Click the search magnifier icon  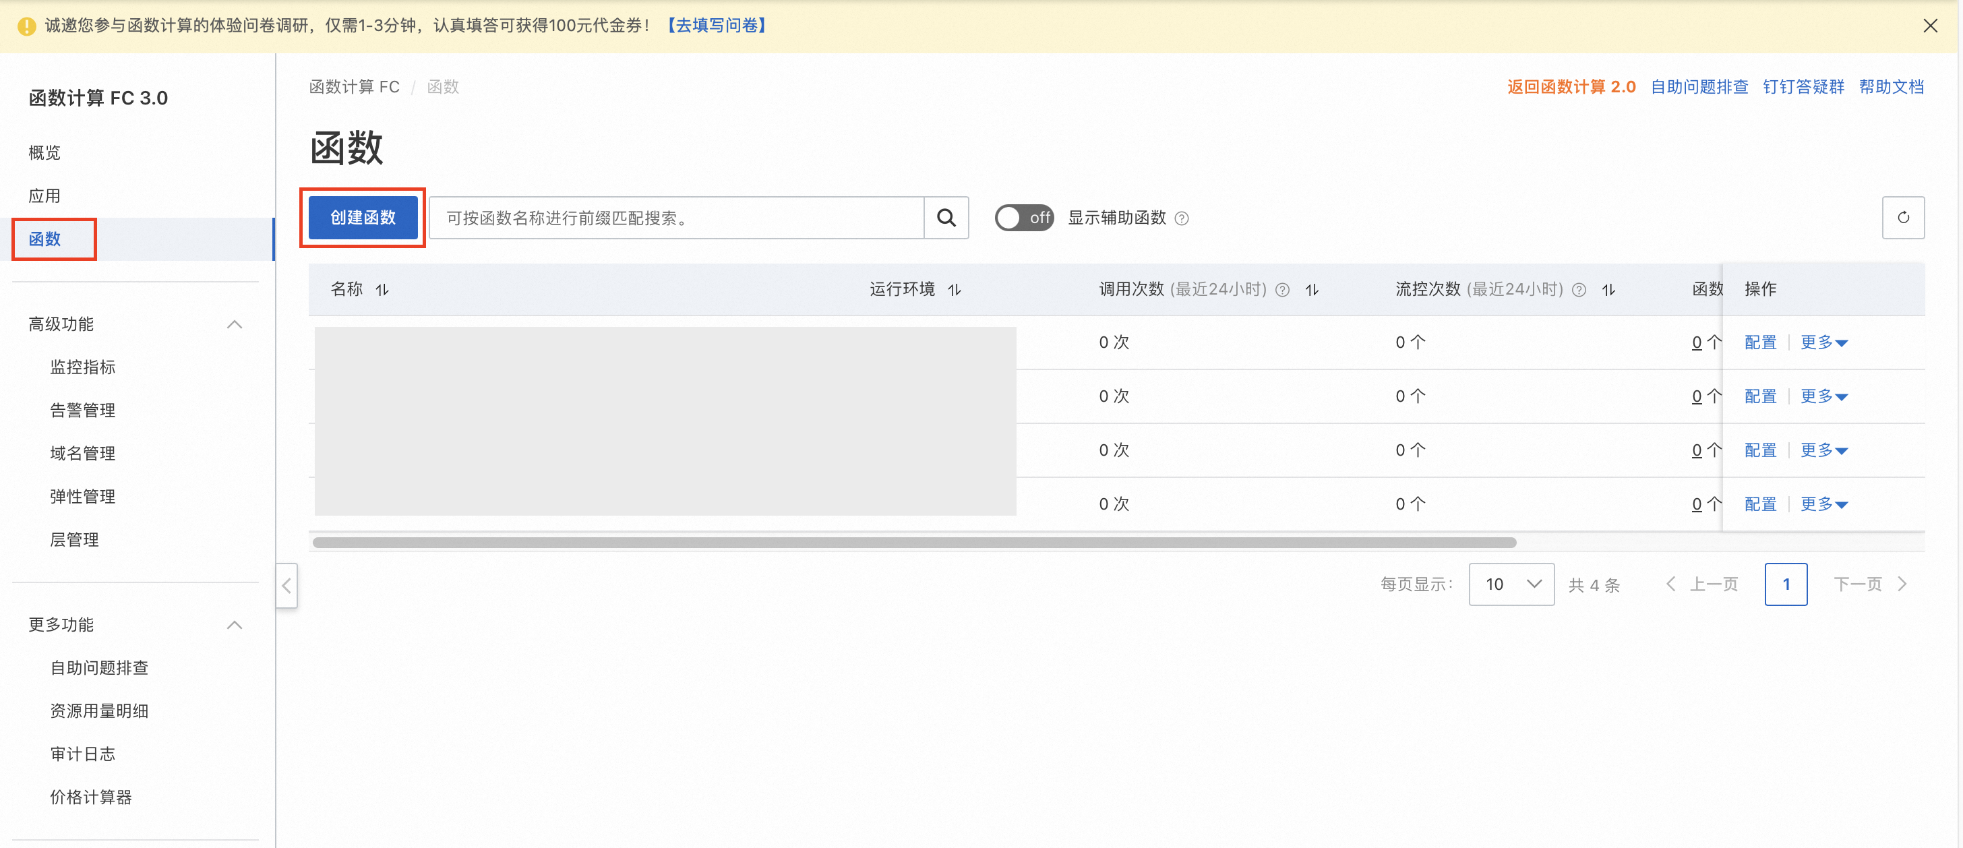tap(946, 218)
